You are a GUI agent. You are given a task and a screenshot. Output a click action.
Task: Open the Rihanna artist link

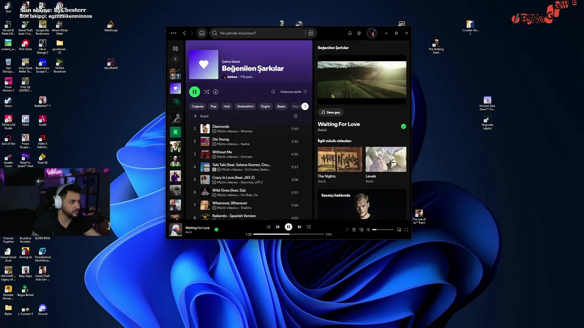coord(246,131)
